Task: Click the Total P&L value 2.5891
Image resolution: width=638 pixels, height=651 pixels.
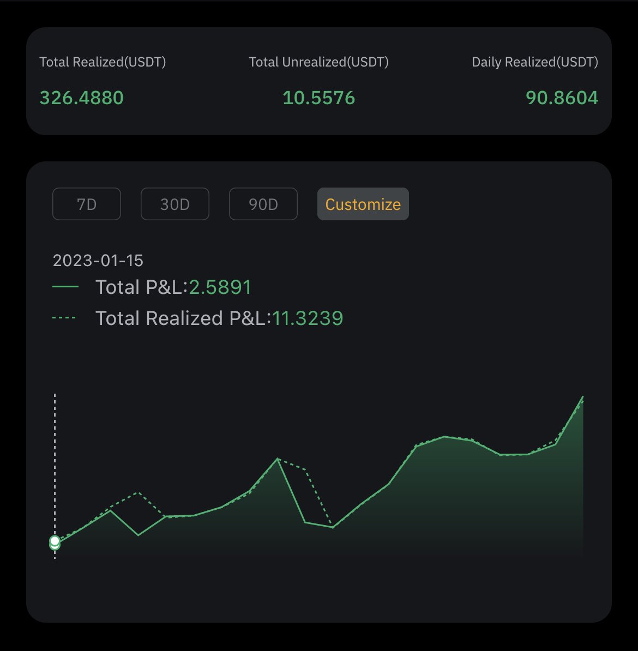Action: point(220,287)
